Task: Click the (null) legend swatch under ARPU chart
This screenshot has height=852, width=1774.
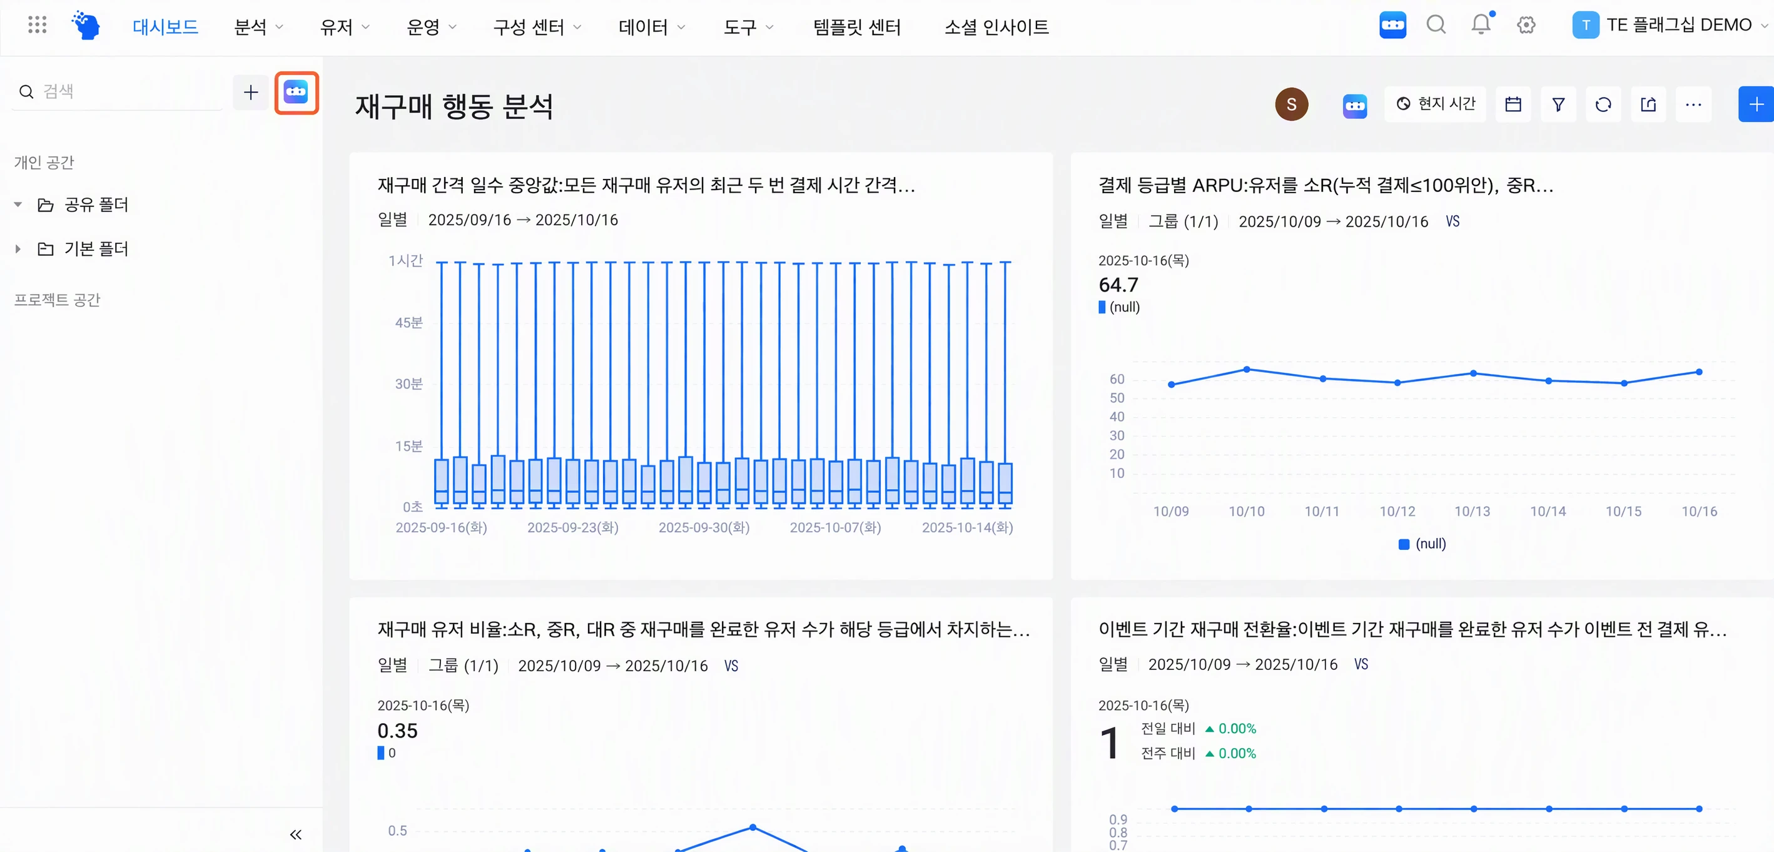Action: [1404, 544]
